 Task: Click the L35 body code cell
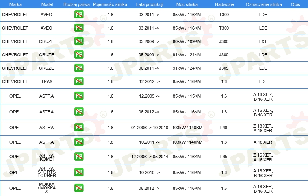(224, 157)
